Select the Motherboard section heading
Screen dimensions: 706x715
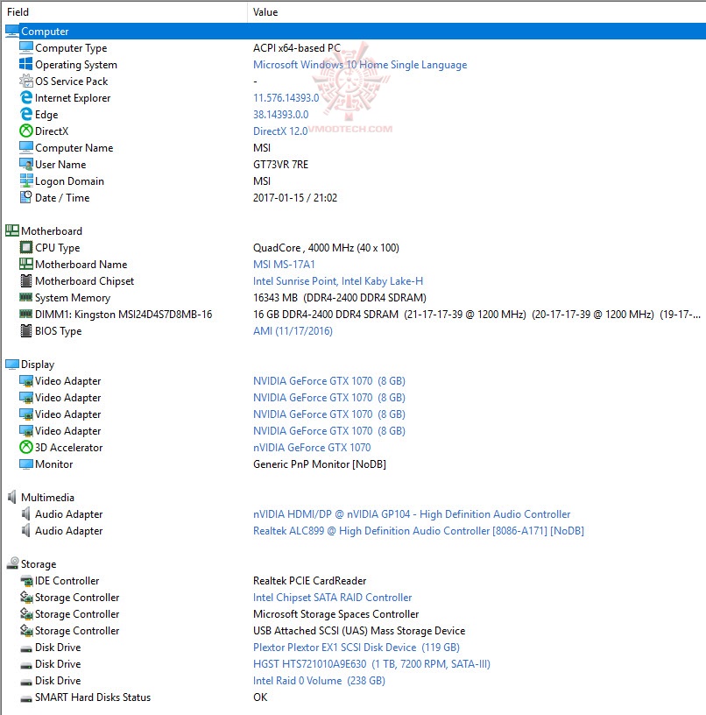pos(52,231)
